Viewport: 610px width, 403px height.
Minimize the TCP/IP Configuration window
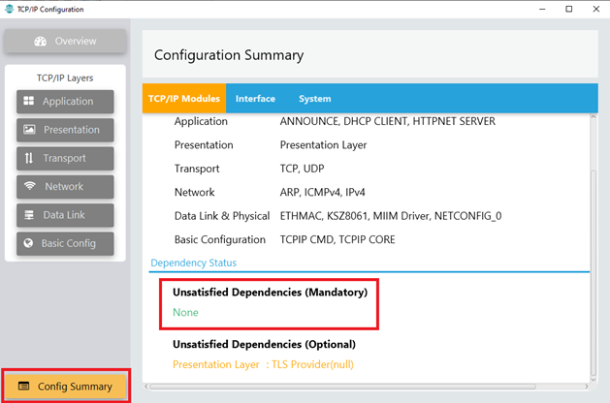pos(542,9)
